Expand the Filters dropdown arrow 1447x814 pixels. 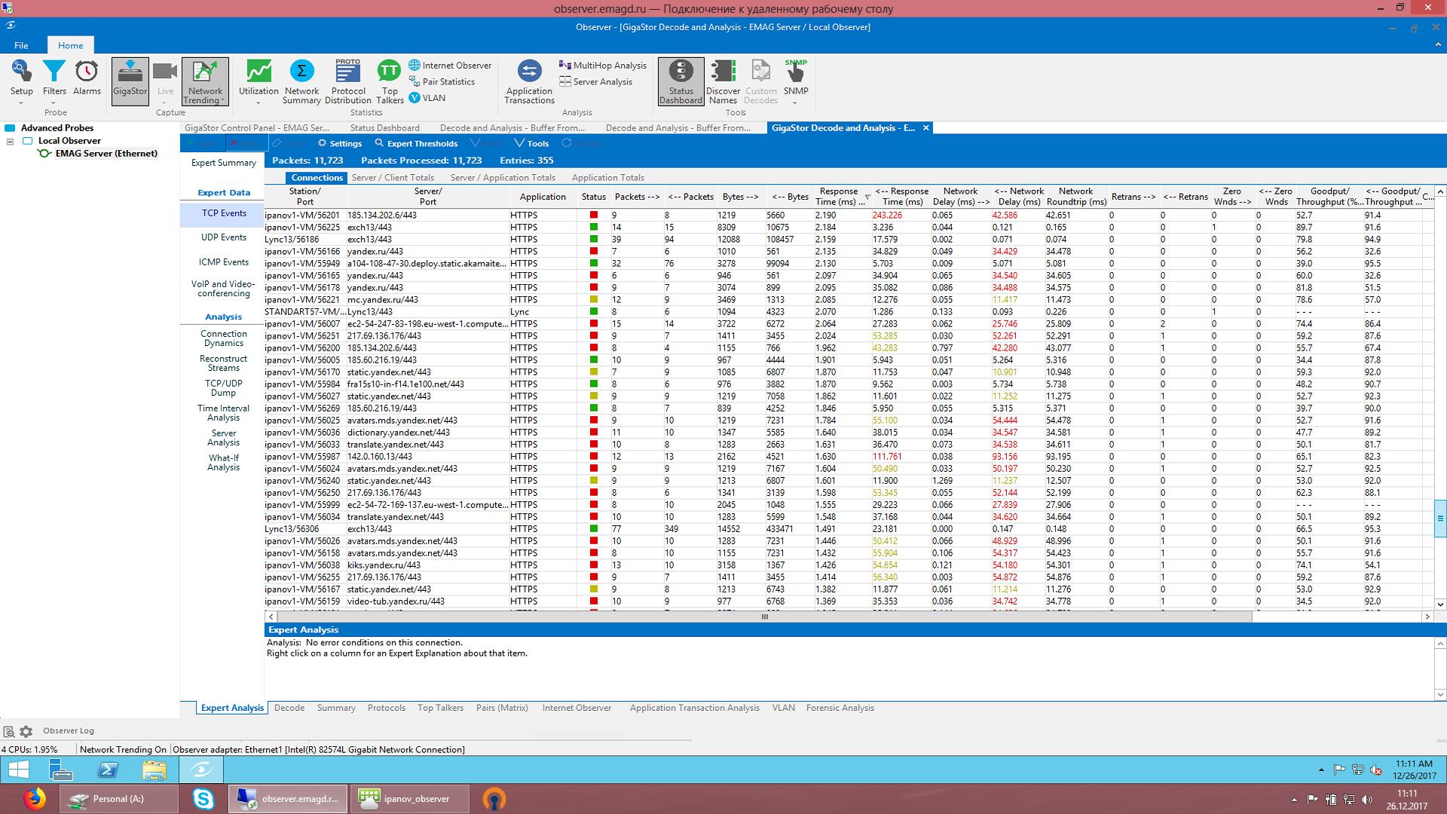click(54, 102)
